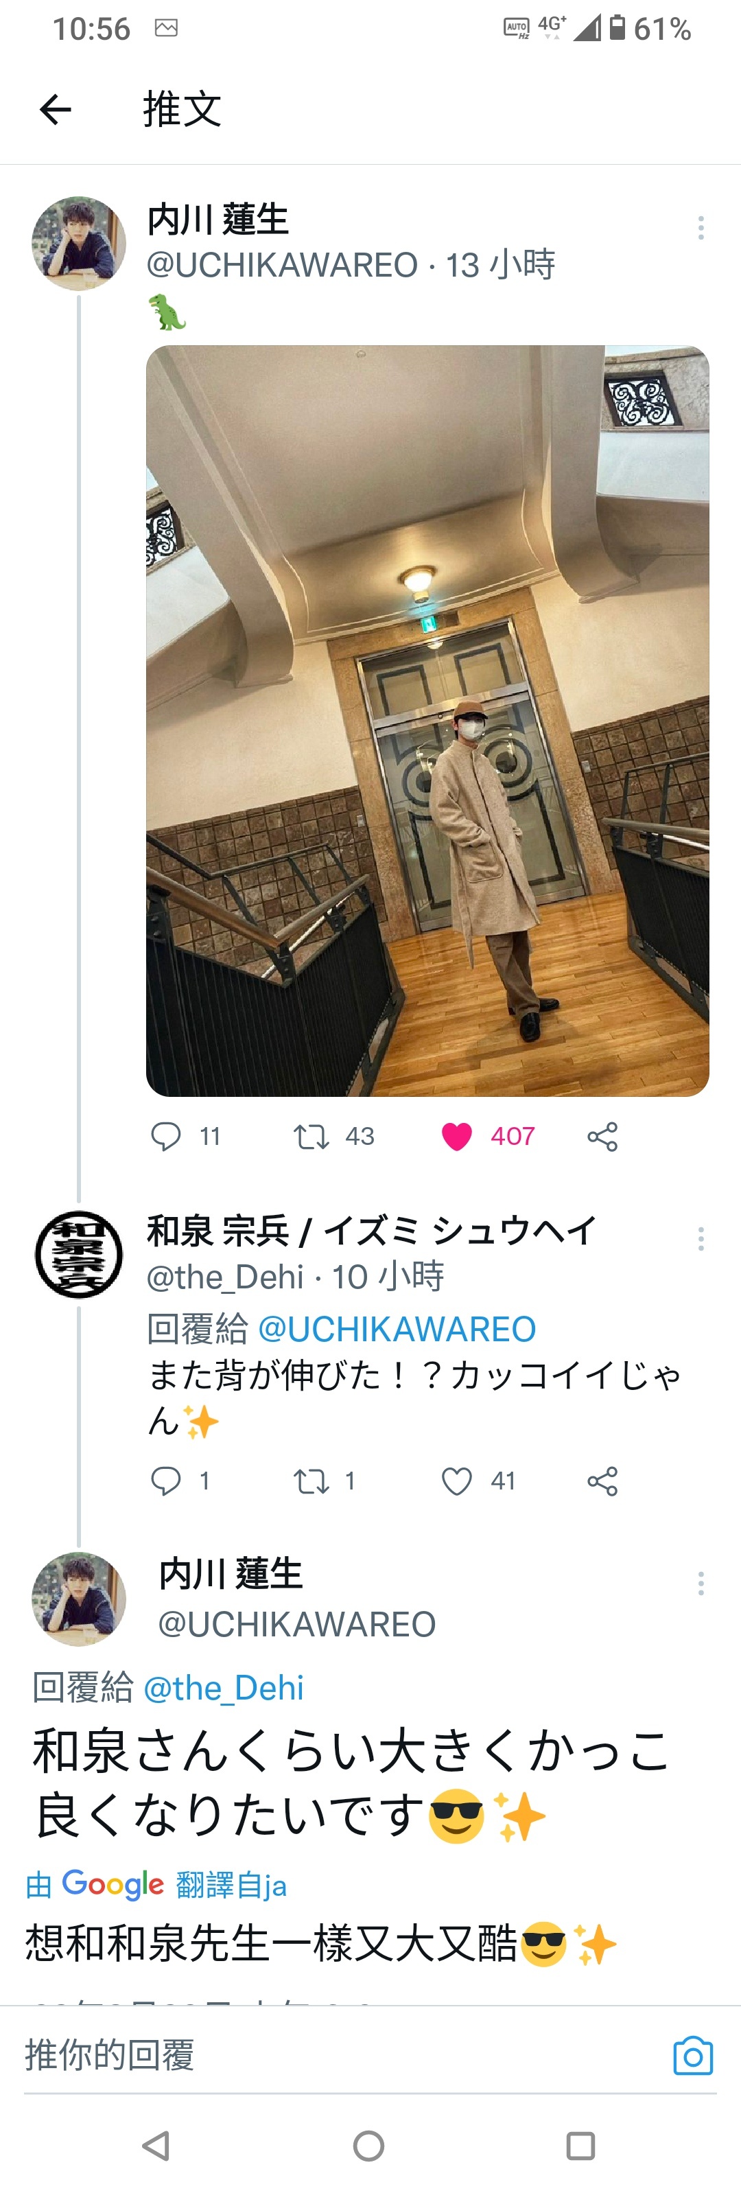This screenshot has height=2191, width=741.
Task: View the photo of person in beige coat
Action: [x=427, y=721]
